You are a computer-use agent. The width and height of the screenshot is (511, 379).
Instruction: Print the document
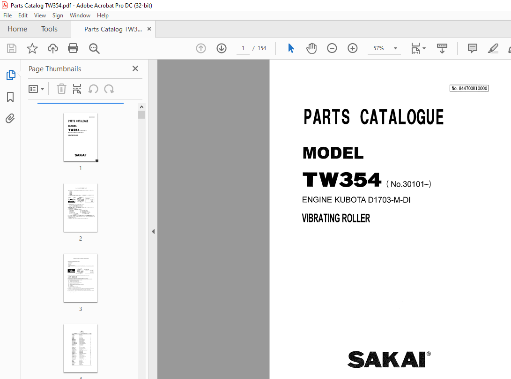click(73, 48)
